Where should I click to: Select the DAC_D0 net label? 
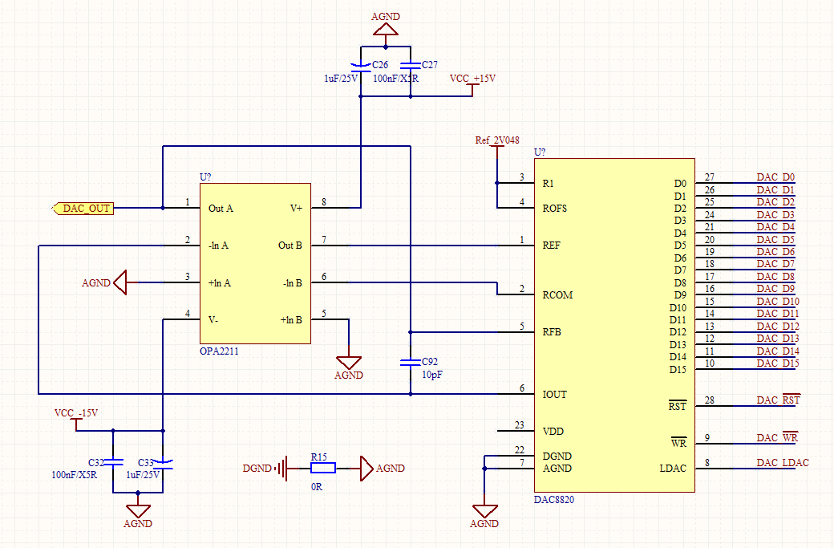pos(775,177)
